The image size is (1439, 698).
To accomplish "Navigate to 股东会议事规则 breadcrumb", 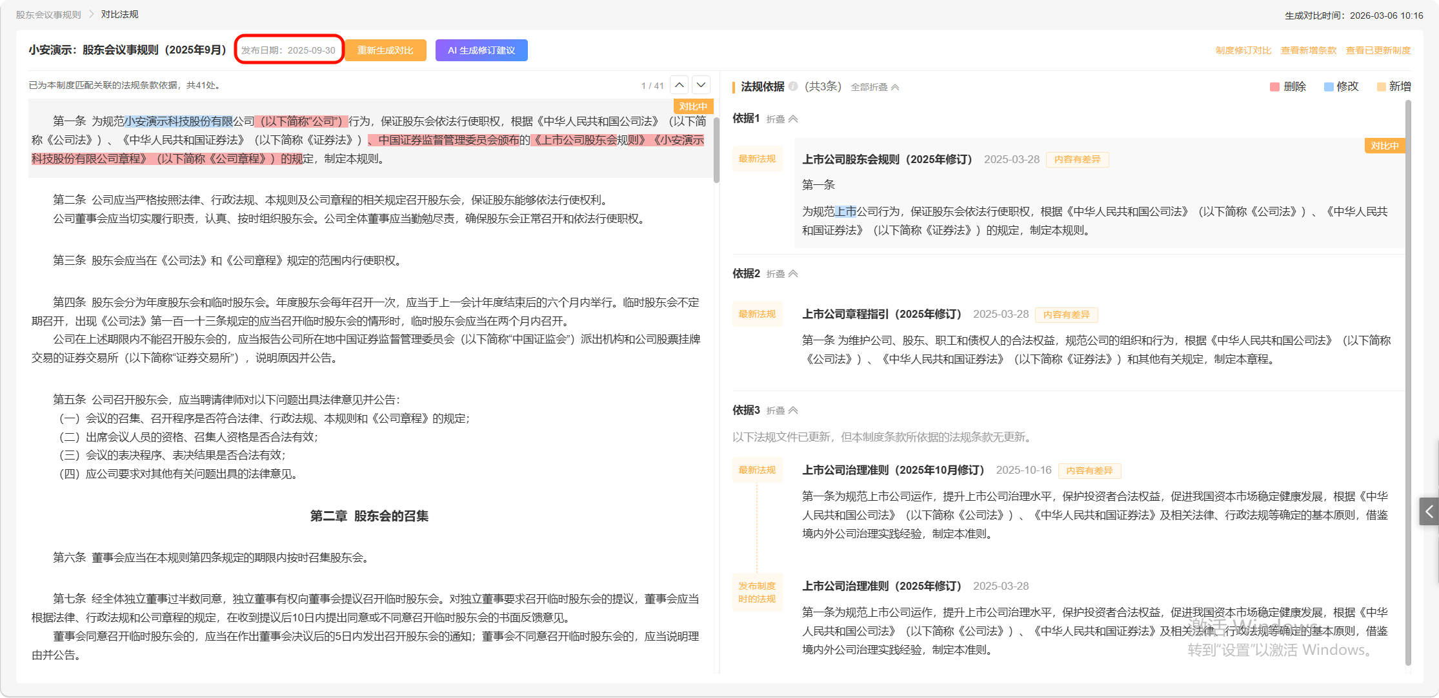I will 48,14.
